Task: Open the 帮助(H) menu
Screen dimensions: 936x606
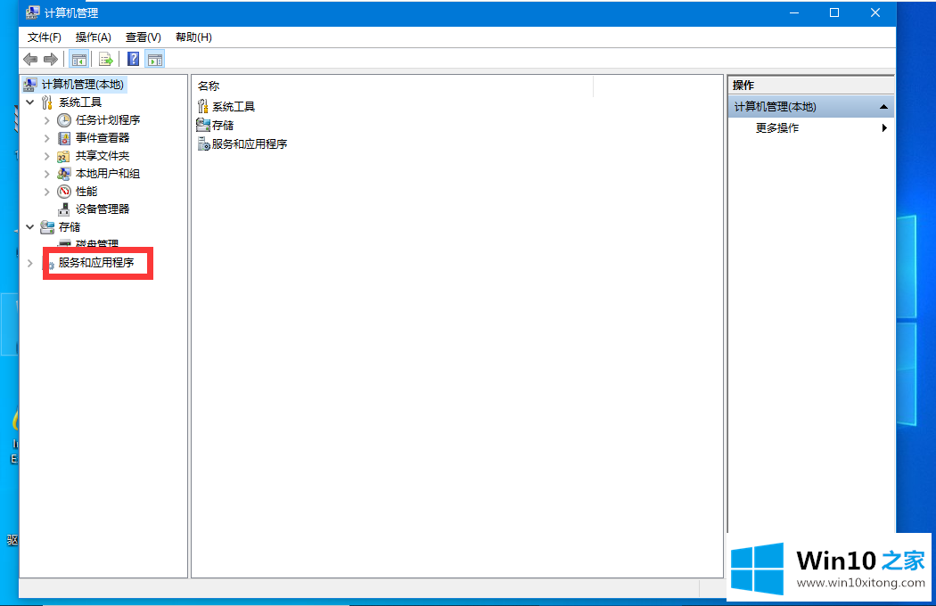Action: point(193,37)
